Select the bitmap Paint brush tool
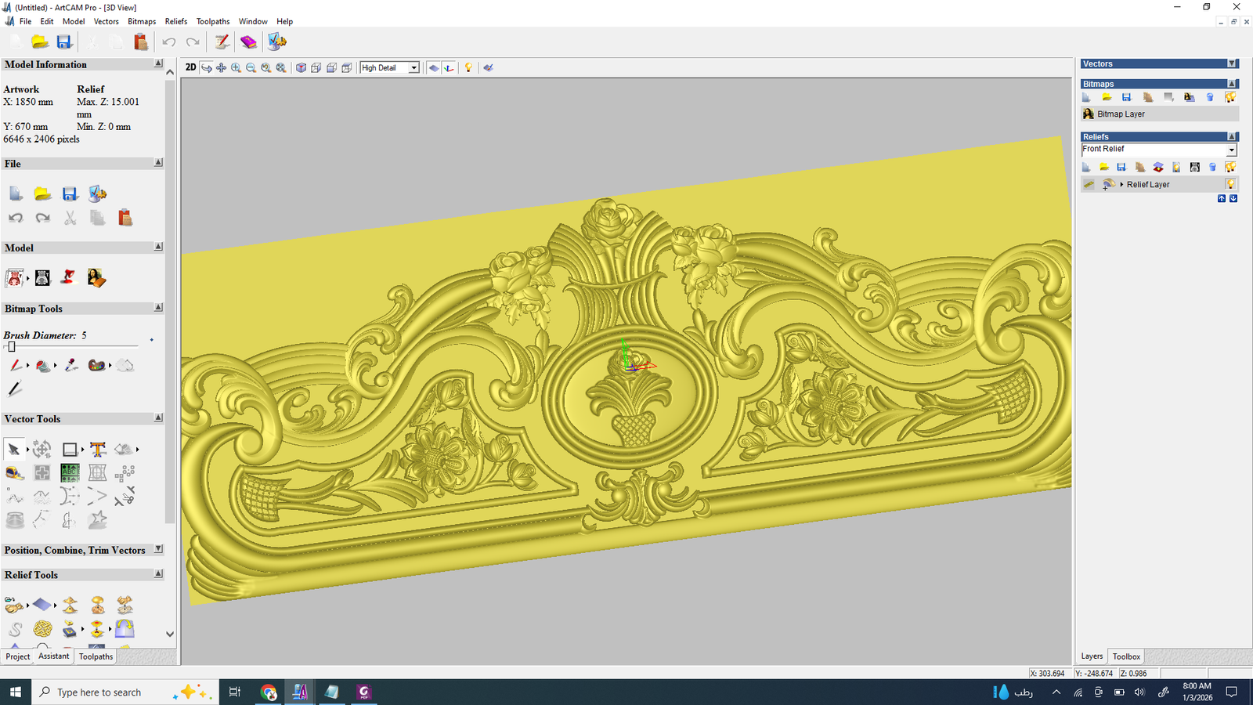Viewport: 1253px width, 705px height. 15,366
